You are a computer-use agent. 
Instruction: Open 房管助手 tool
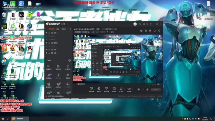pos(58,67)
